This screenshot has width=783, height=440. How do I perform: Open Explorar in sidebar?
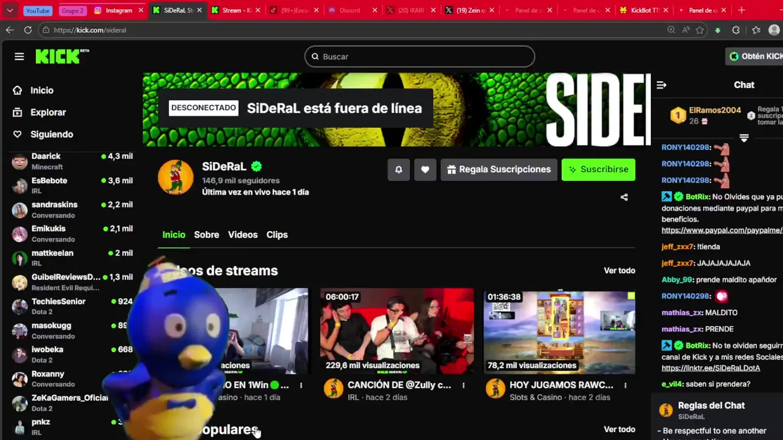[x=48, y=112]
